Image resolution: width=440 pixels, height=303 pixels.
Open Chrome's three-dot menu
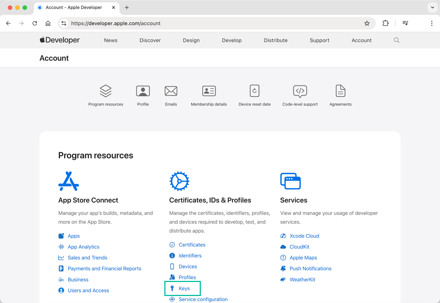pyautogui.click(x=432, y=23)
